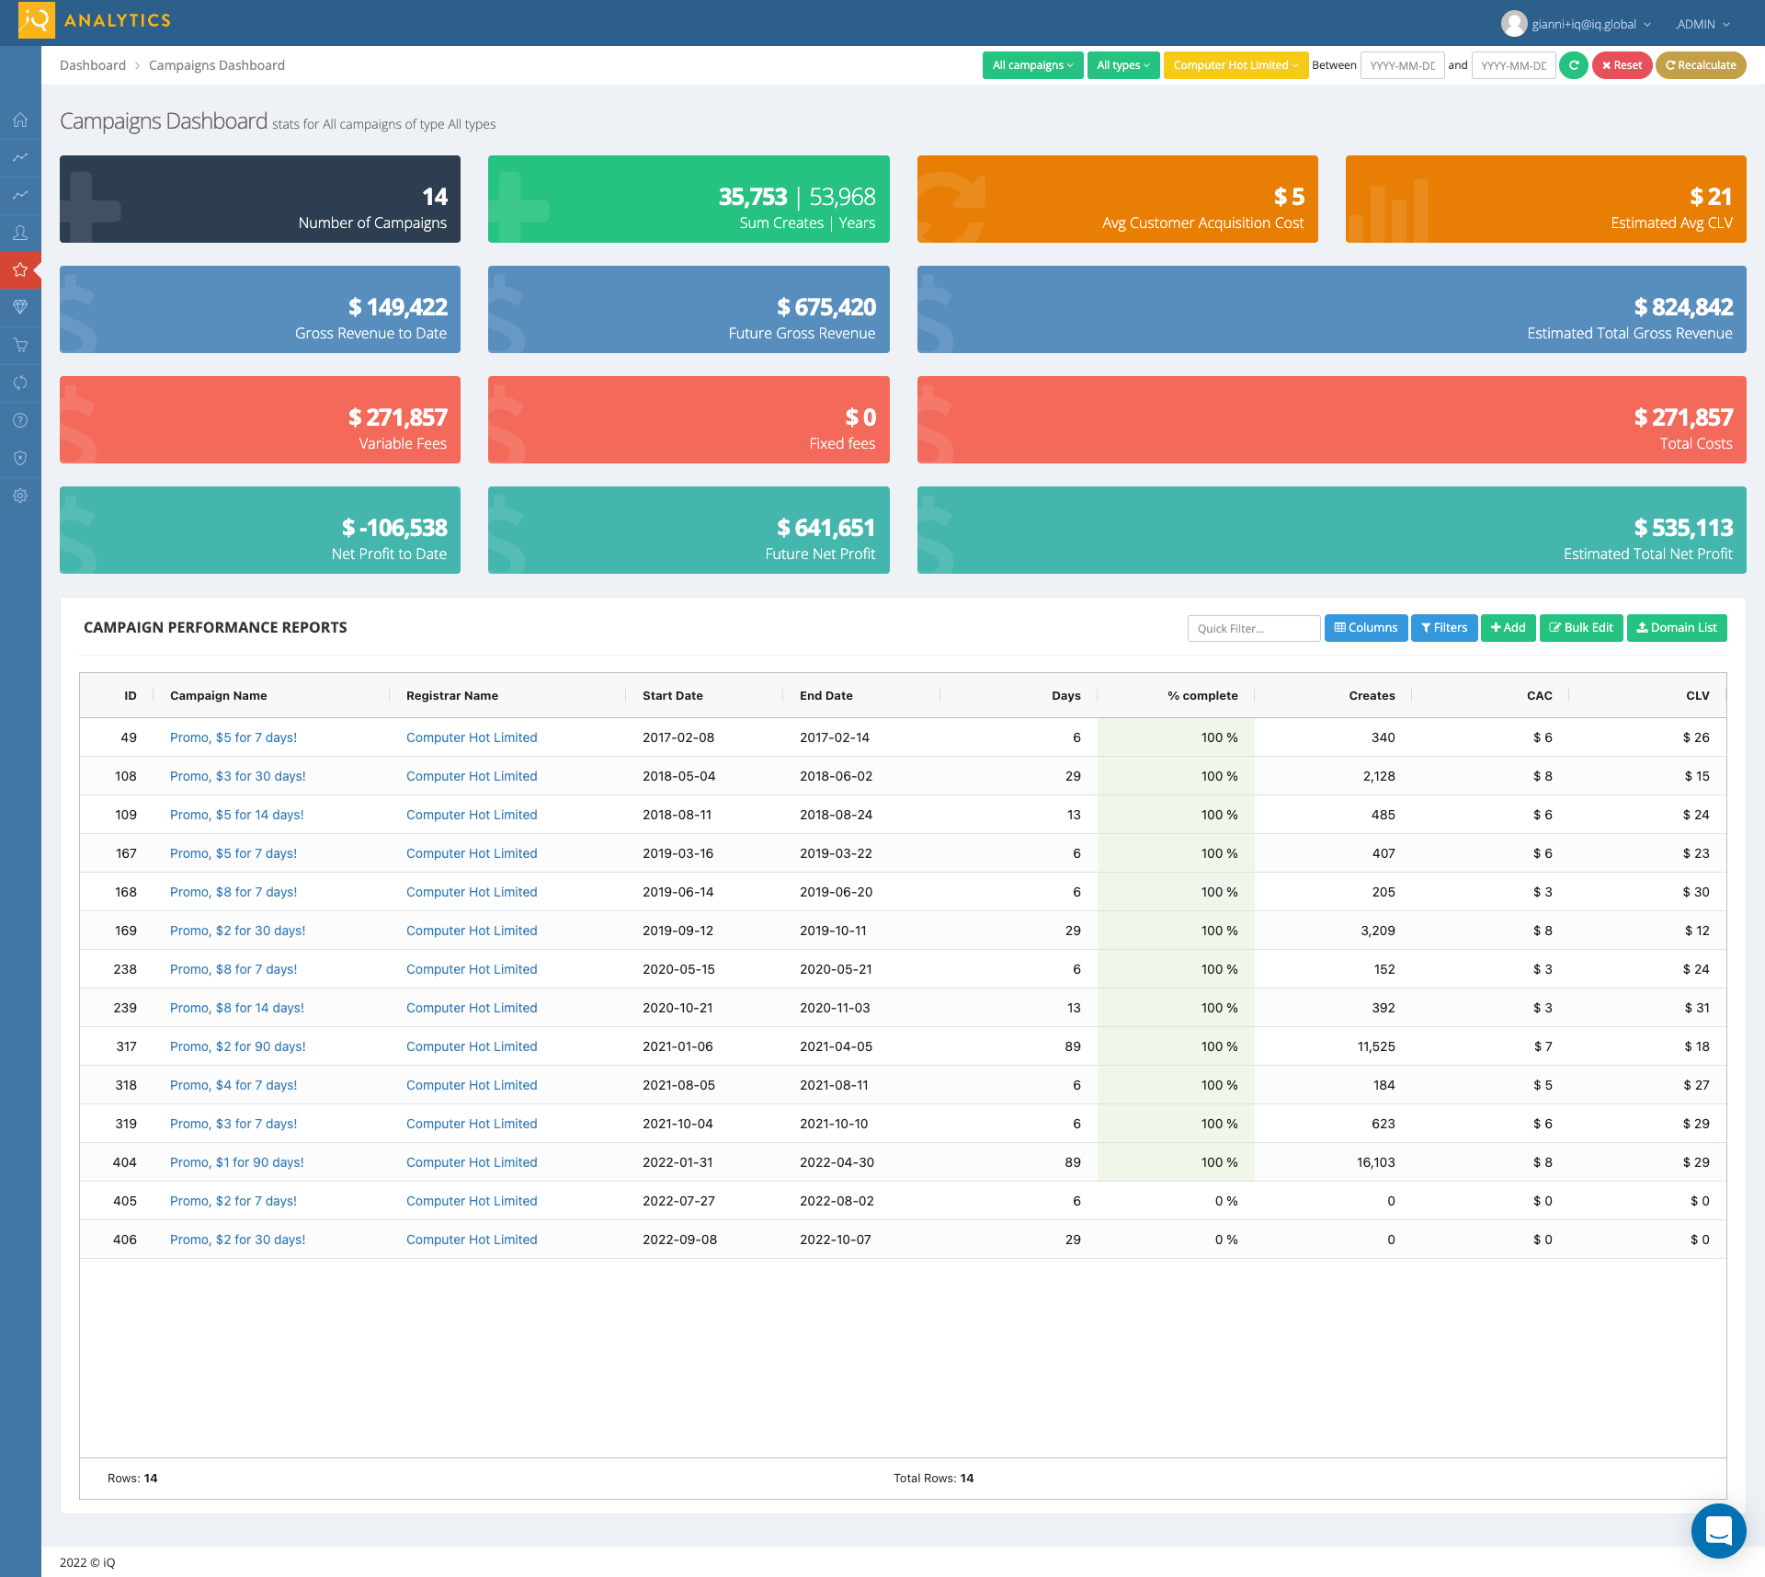The height and width of the screenshot is (1577, 1765).
Task: Go to Dashboard breadcrumb
Action: click(93, 65)
